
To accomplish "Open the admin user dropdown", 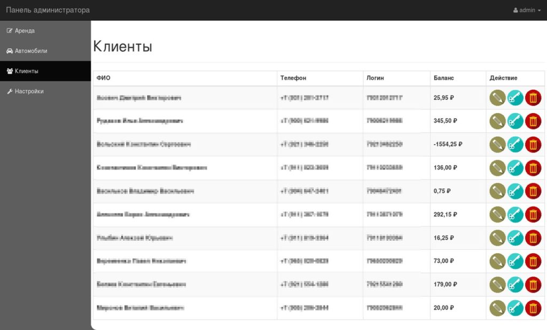I will [x=527, y=10].
